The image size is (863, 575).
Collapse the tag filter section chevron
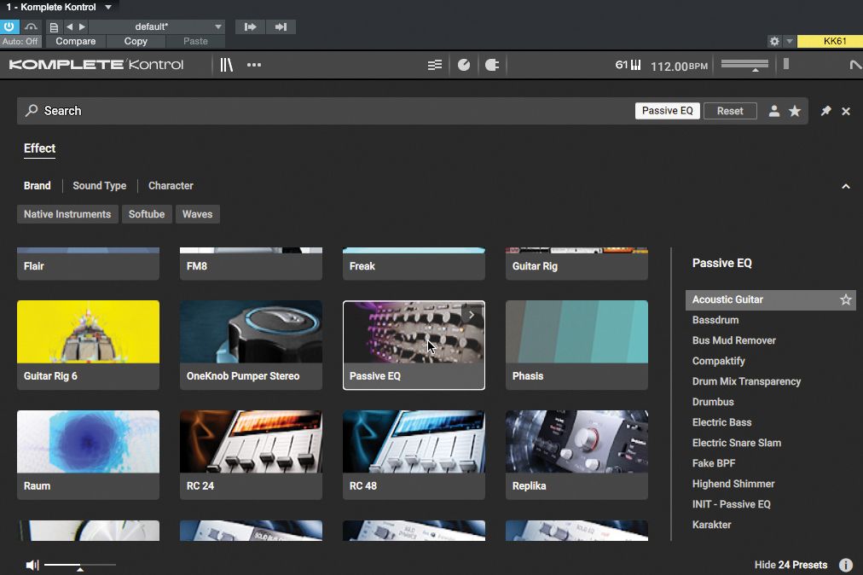(x=845, y=186)
